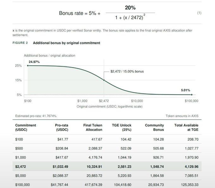Click the 1,027.77 total cell
The width and height of the screenshot is (215, 188).
click(192, 148)
